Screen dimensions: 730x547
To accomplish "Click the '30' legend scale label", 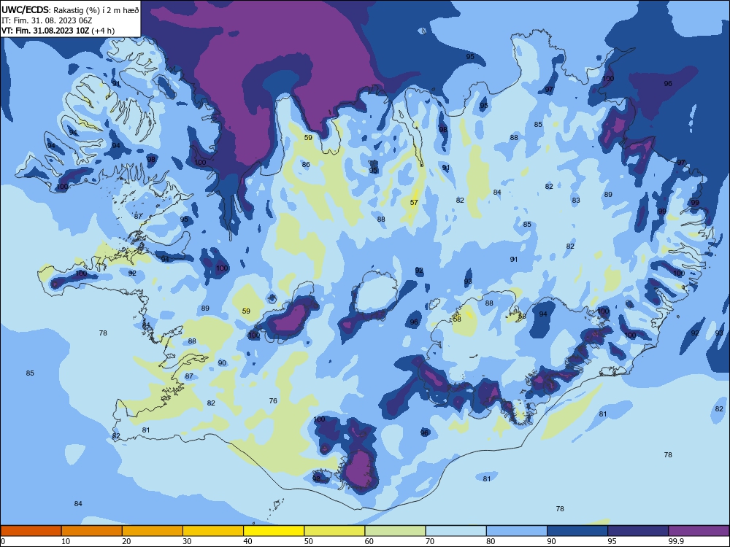I will pos(187,541).
